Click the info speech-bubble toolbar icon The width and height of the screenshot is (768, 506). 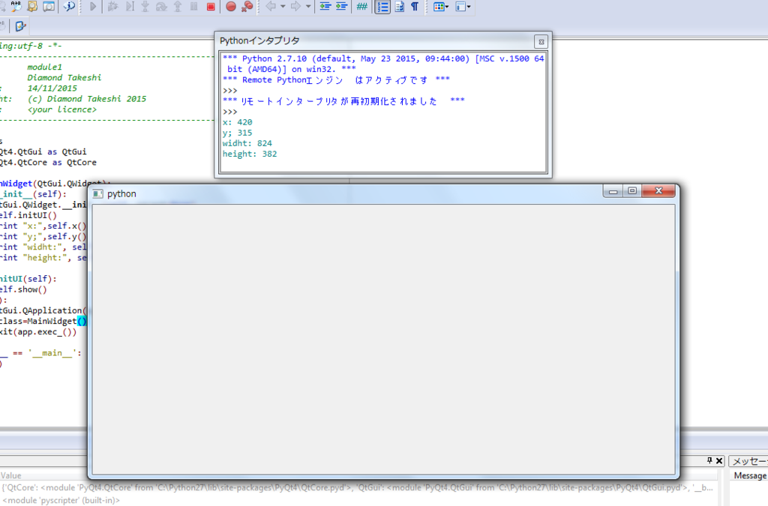pos(69,6)
